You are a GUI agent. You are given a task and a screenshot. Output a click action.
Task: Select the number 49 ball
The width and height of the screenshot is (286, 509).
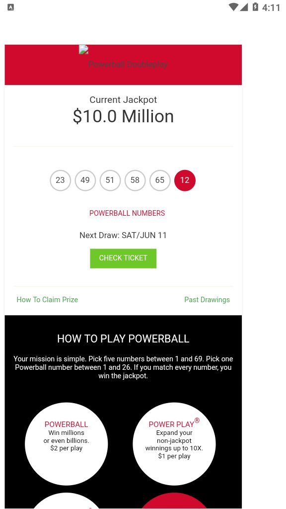[85, 180]
